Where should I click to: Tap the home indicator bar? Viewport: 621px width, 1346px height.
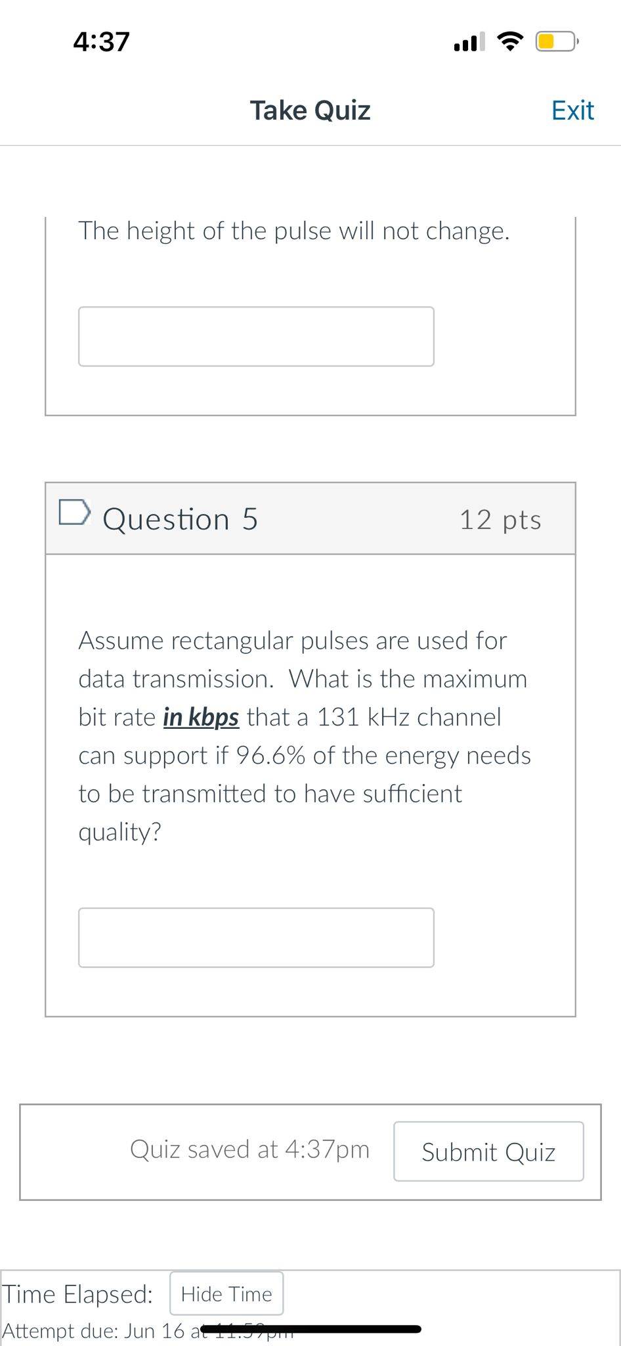click(310, 1329)
